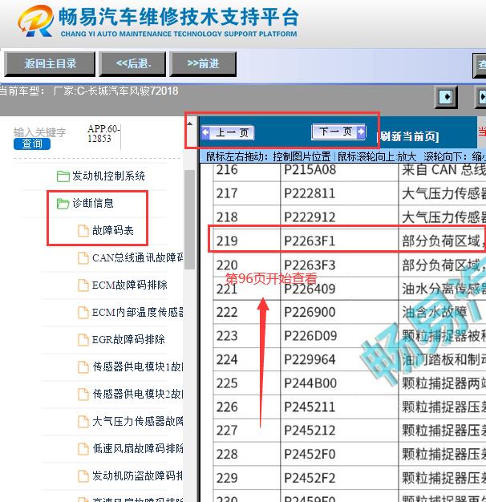Click page icon beside 传感器供电模块2

[x=83, y=394]
